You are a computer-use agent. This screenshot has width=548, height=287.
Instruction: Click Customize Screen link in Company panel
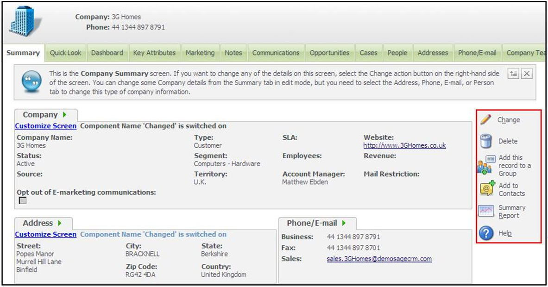pyautogui.click(x=46, y=126)
